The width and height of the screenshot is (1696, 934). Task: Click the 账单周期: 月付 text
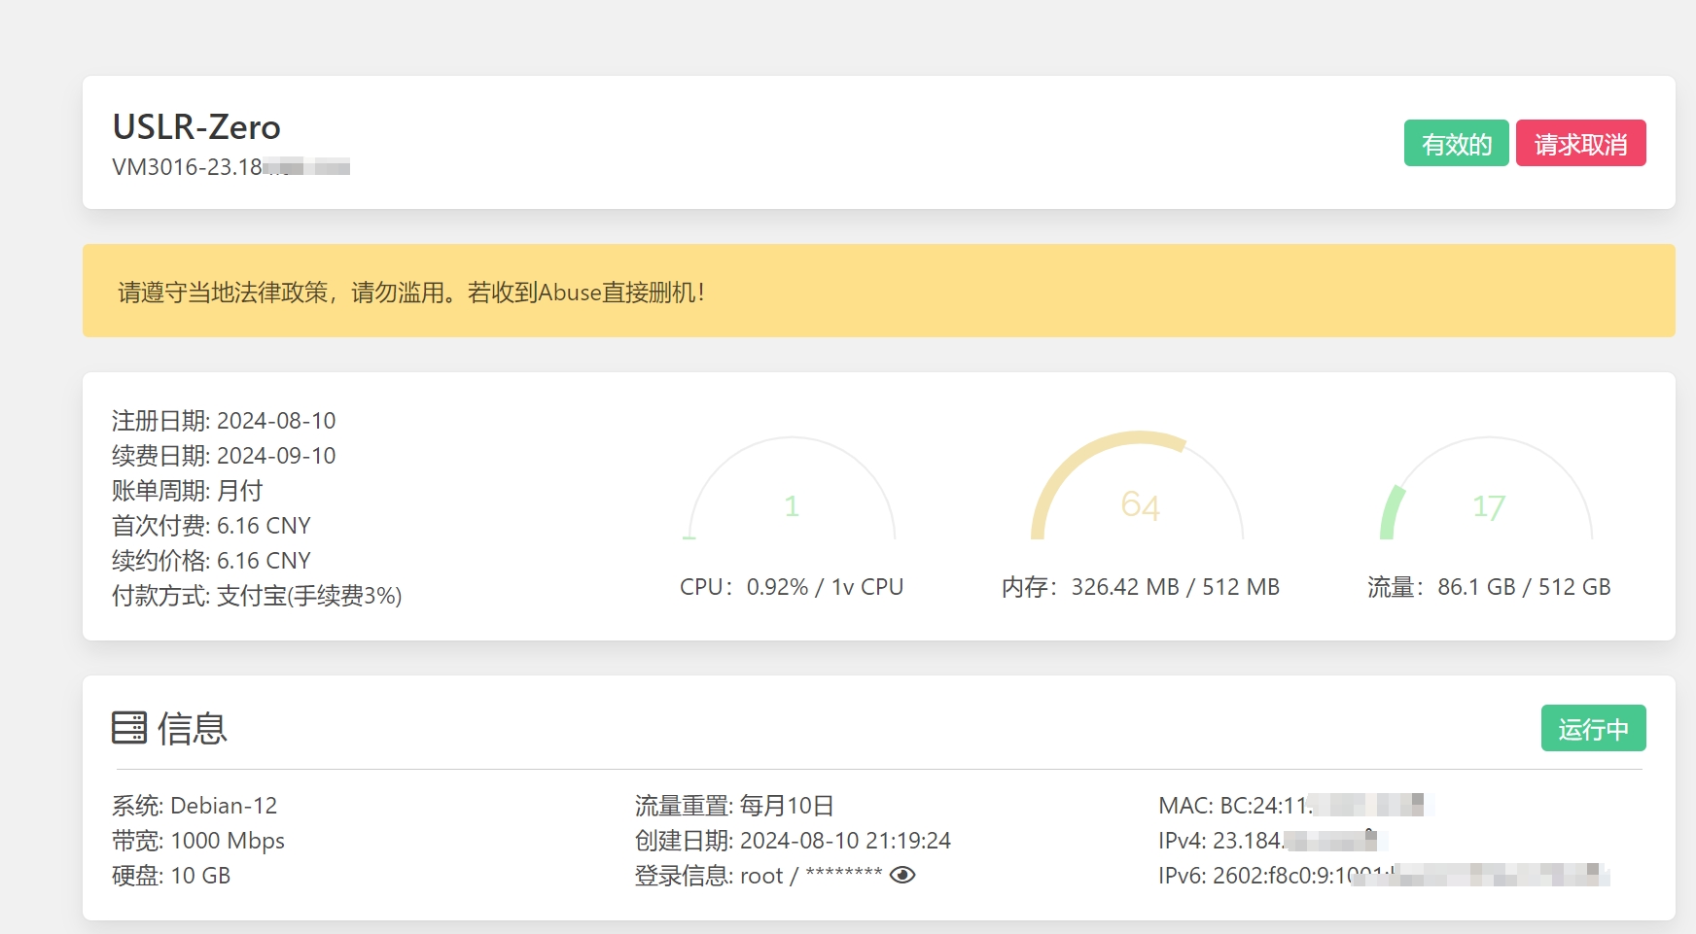point(187,491)
